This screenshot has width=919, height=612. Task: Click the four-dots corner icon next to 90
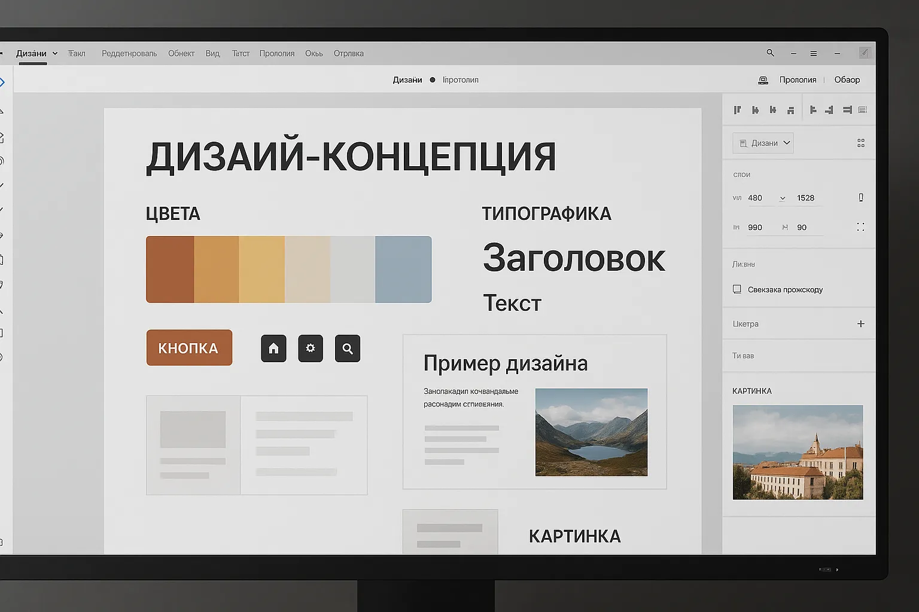pos(860,227)
